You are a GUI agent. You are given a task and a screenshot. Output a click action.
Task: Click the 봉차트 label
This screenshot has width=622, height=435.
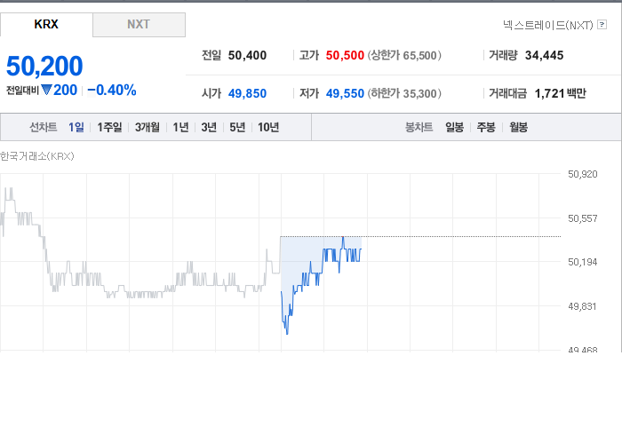(x=419, y=127)
